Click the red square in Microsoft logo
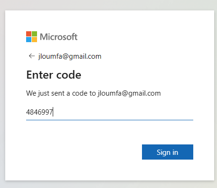The height and width of the screenshot is (188, 217). (28, 34)
